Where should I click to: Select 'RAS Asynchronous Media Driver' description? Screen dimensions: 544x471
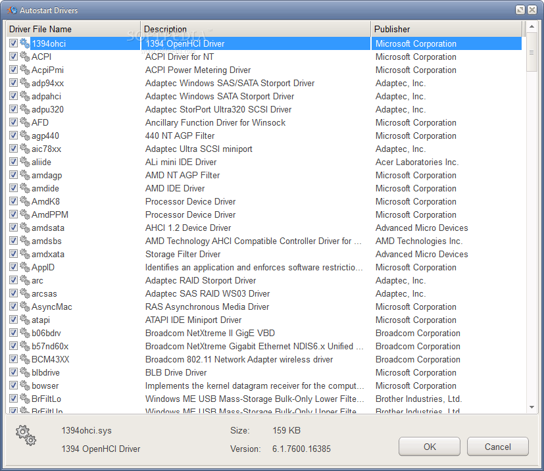click(x=207, y=307)
